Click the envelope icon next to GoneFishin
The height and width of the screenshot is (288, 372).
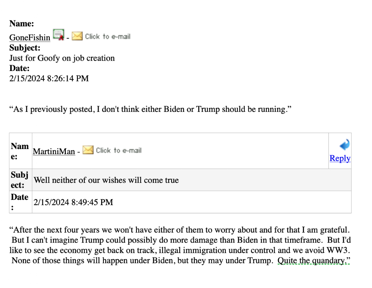coord(77,36)
